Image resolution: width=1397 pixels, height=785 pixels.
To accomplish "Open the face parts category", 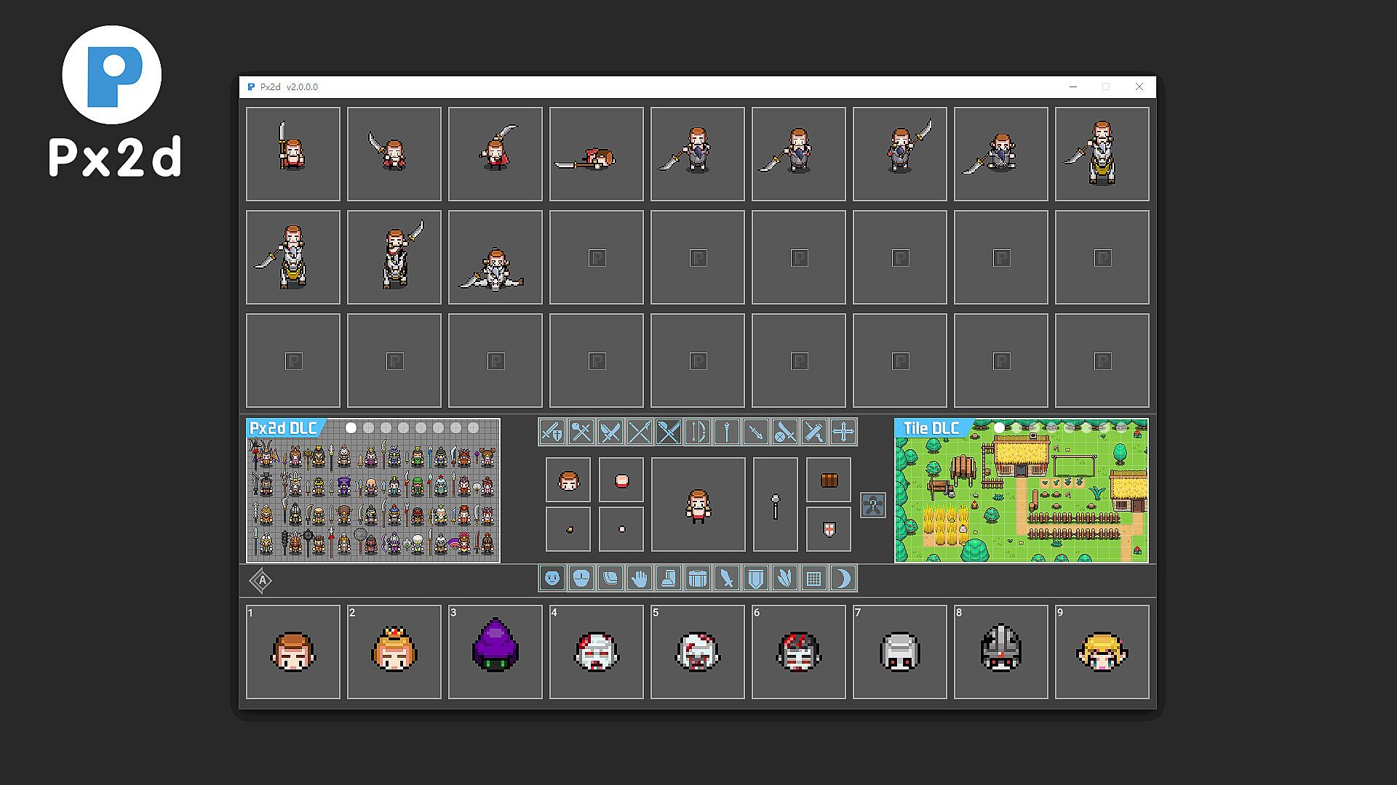I will pos(552,579).
